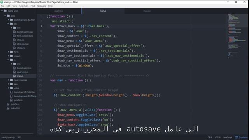Click the sass folder icon
249x140 pixels.
(x=11, y=84)
